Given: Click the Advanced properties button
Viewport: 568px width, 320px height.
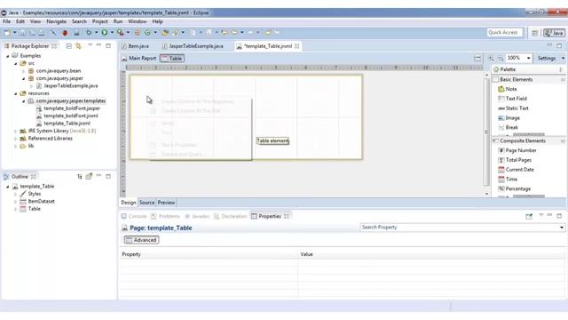Looking at the screenshot, I should point(141,240).
